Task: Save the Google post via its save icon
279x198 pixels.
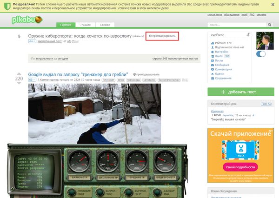Action: pyautogui.click(x=183, y=80)
